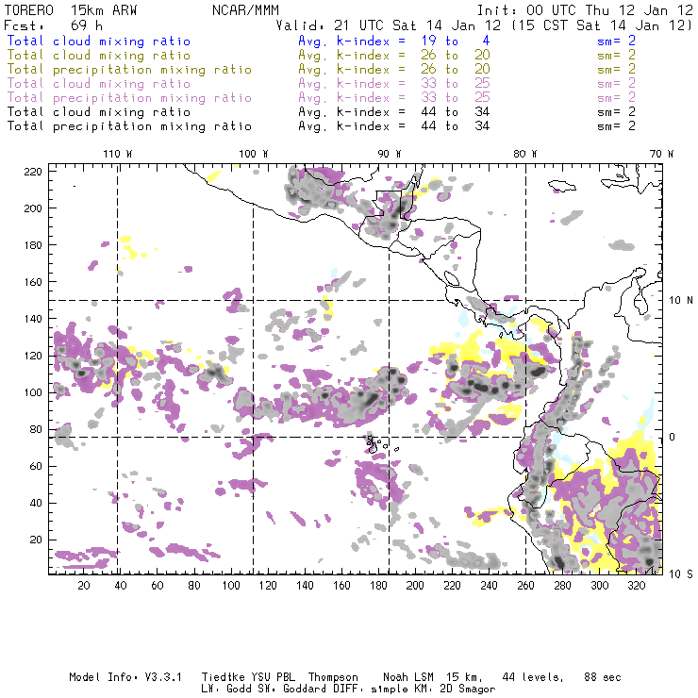Click the black 'Total precipitation mixing ratio' legend line
698x698 pixels.
[x=129, y=126]
